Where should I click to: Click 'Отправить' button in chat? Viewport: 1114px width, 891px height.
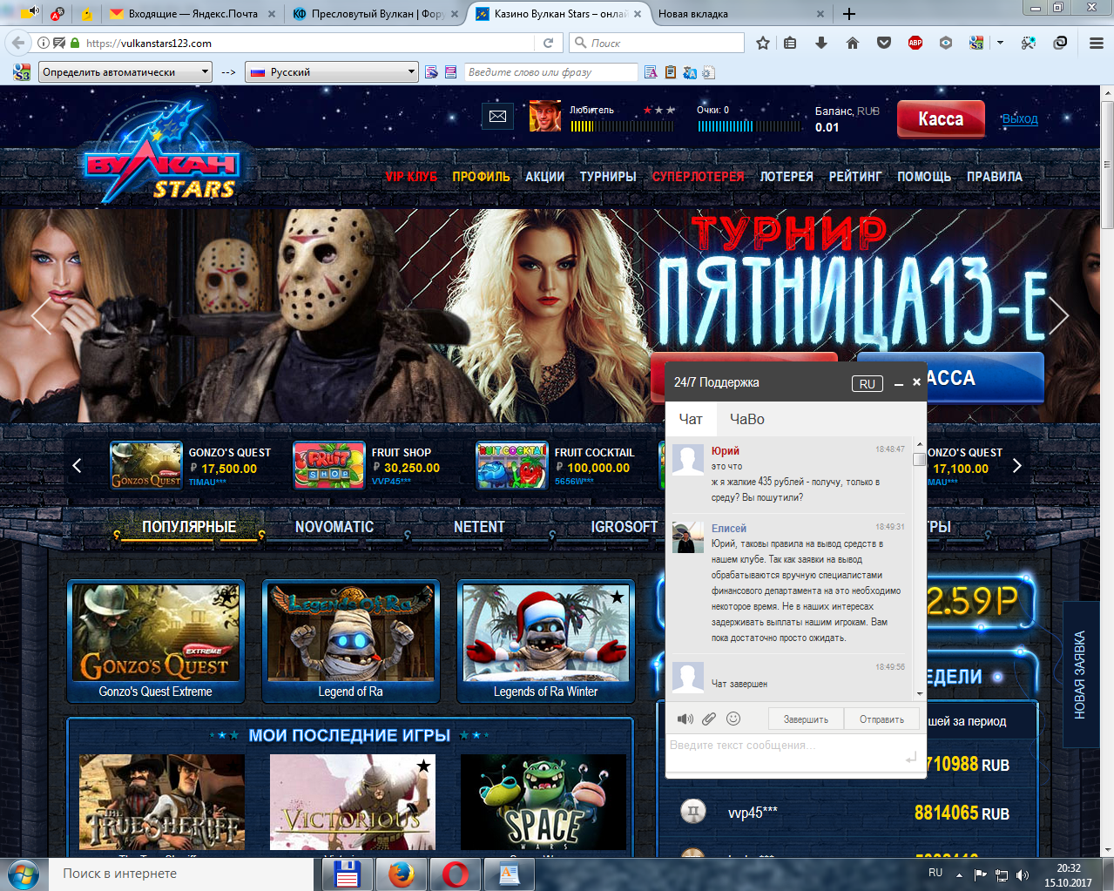[881, 719]
